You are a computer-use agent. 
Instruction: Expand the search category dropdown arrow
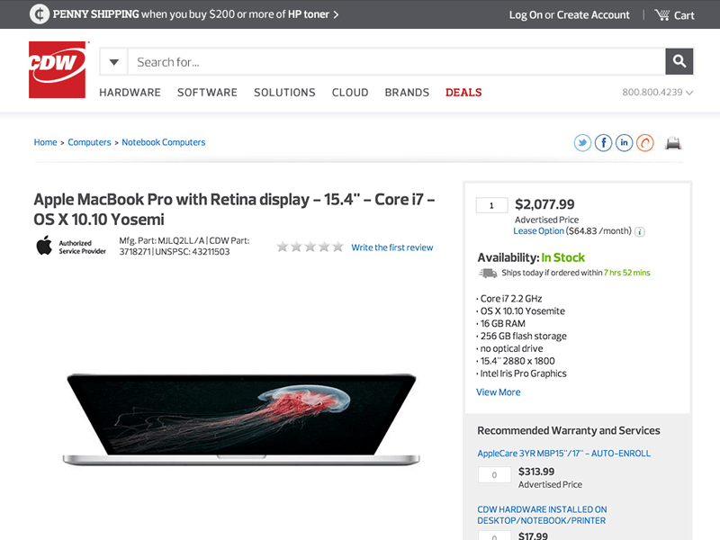tap(114, 62)
